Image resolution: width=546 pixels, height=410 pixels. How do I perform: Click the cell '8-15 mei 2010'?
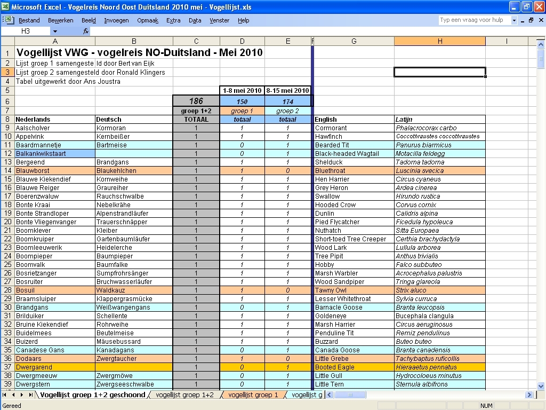(x=288, y=91)
